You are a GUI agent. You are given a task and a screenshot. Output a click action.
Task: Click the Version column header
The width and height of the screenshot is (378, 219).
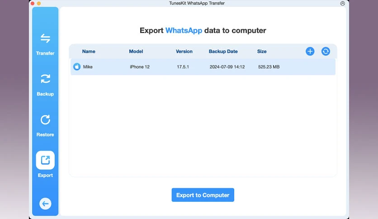click(x=184, y=52)
